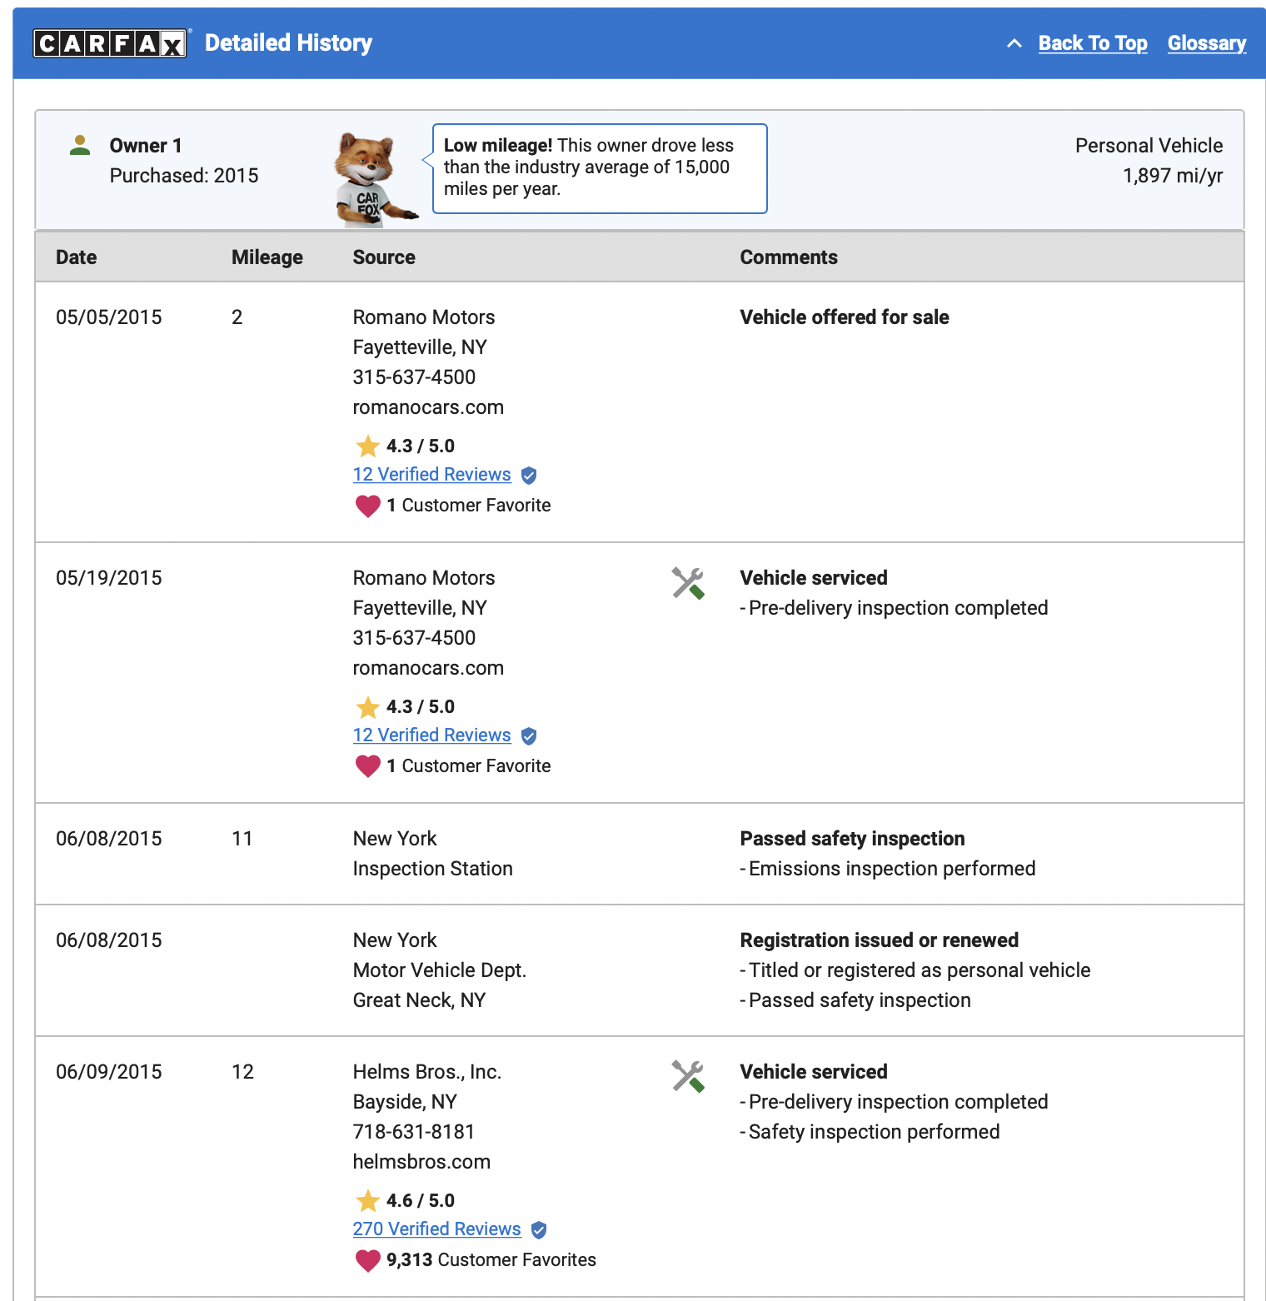Click the Helms Bros., Inc. source name
Screen dimensions: 1266x1301
(427, 1072)
